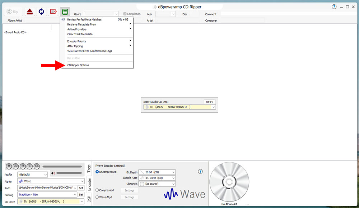The width and height of the screenshot is (359, 208).
Task: Select the Compressed radio option
Action: pos(97,190)
